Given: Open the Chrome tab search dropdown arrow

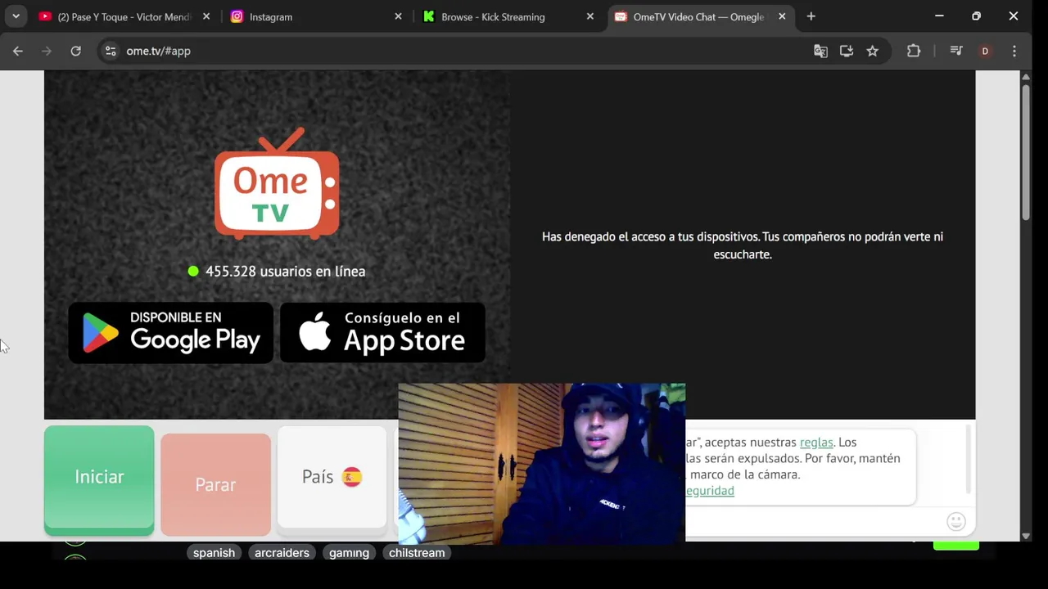Looking at the screenshot, I should (x=16, y=16).
